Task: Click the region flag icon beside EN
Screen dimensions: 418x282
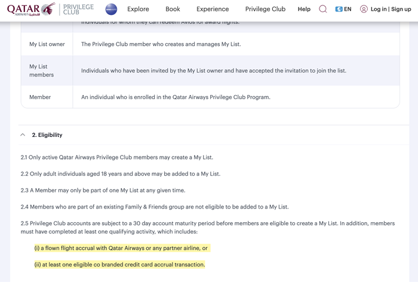Action: coord(339,9)
